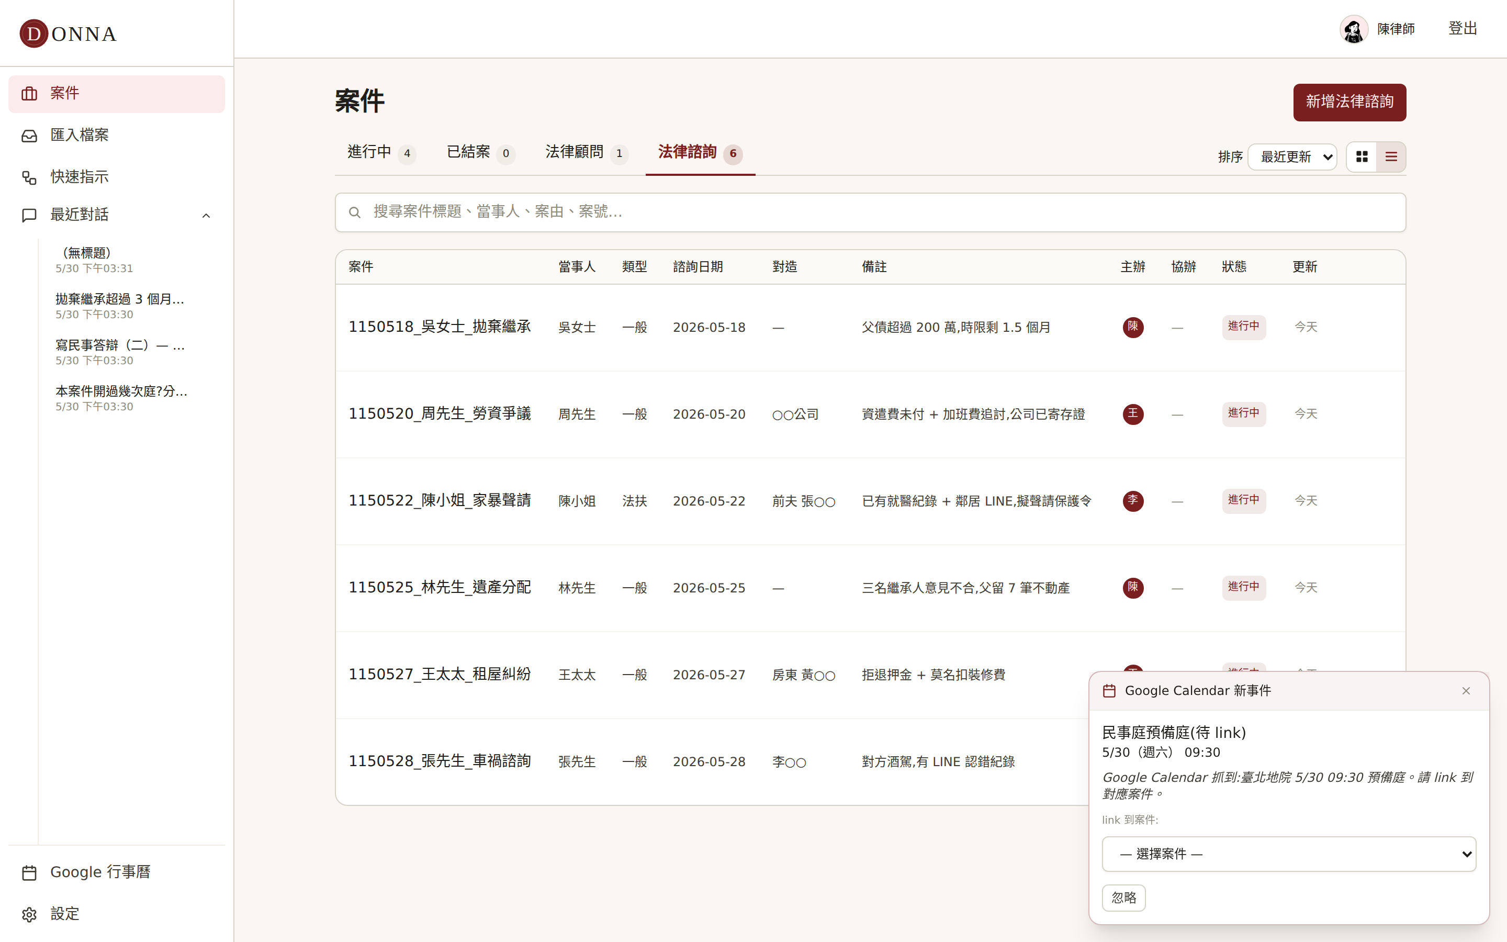
Task: Open 案件 in the sidebar
Action: click(117, 94)
